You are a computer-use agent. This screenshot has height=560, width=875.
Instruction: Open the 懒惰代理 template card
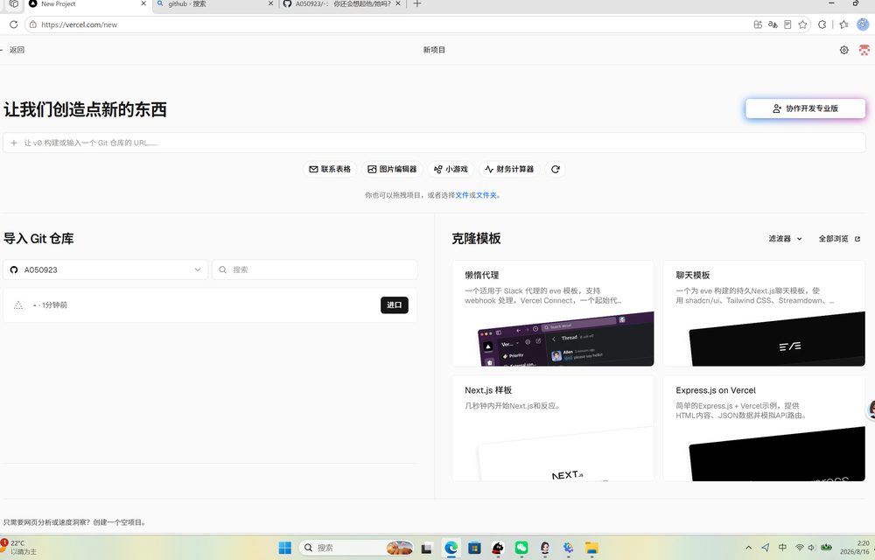(552, 313)
